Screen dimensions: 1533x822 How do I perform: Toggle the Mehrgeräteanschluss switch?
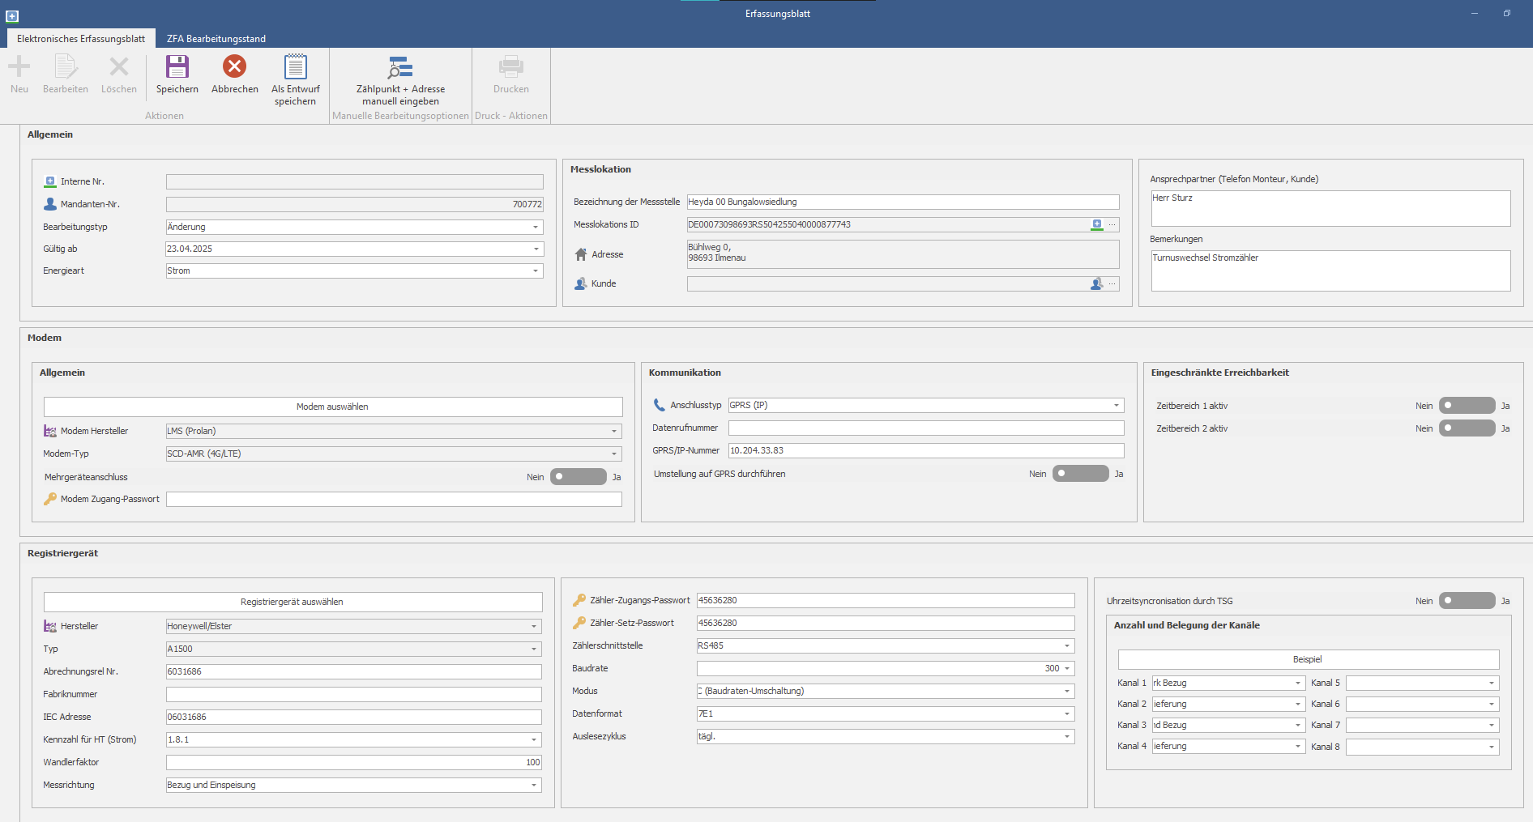coord(578,477)
